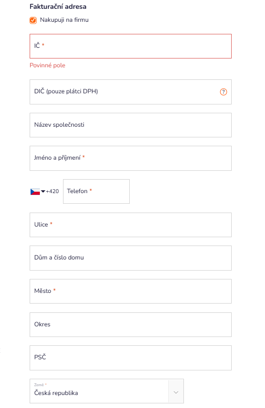The width and height of the screenshot is (265, 408).
Task: Click the Fakturační adresa heading
Action: point(58,6)
